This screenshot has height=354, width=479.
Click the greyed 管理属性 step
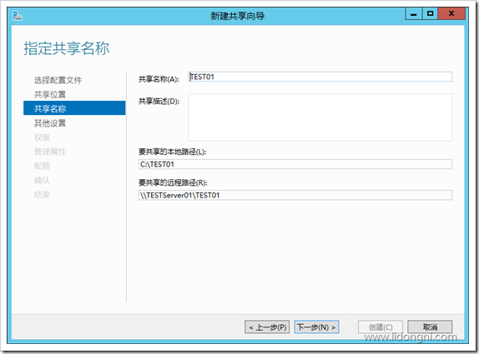[50, 152]
